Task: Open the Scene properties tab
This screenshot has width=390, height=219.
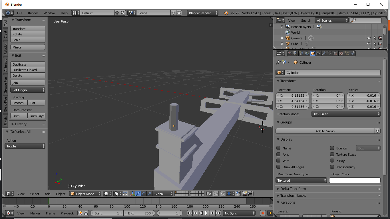Action: tap(301, 53)
